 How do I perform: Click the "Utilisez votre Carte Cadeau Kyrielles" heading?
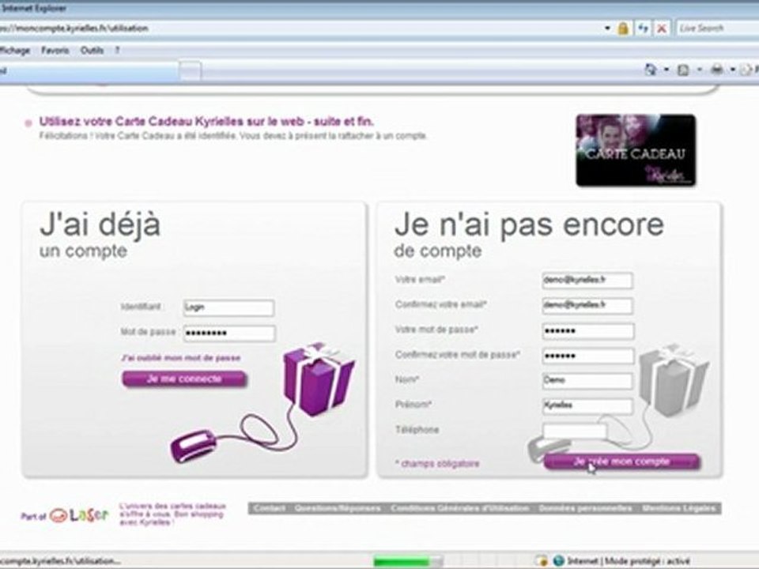click(x=206, y=121)
